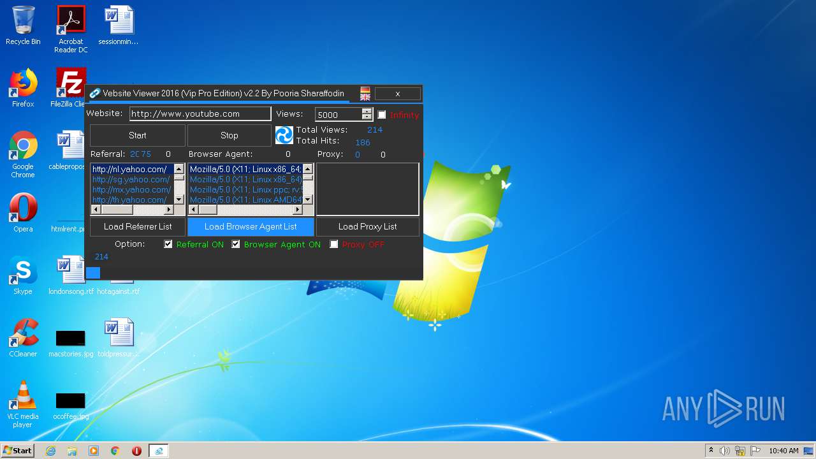Show hidden tray icons arrow
The width and height of the screenshot is (816, 459).
point(711,450)
